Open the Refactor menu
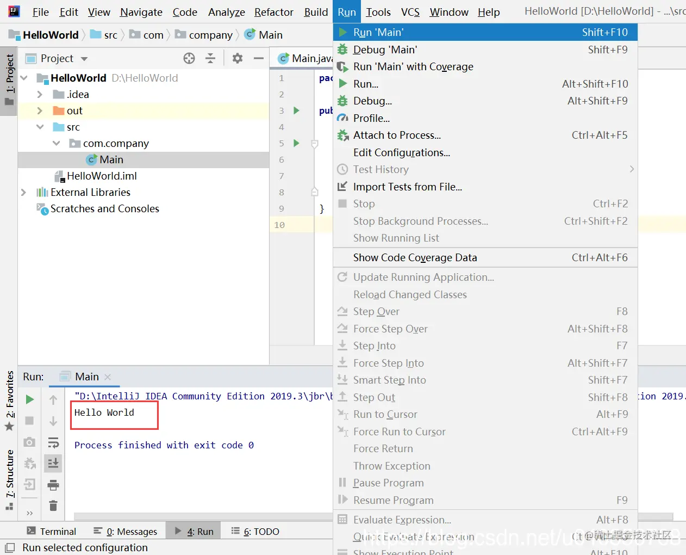 (x=274, y=12)
